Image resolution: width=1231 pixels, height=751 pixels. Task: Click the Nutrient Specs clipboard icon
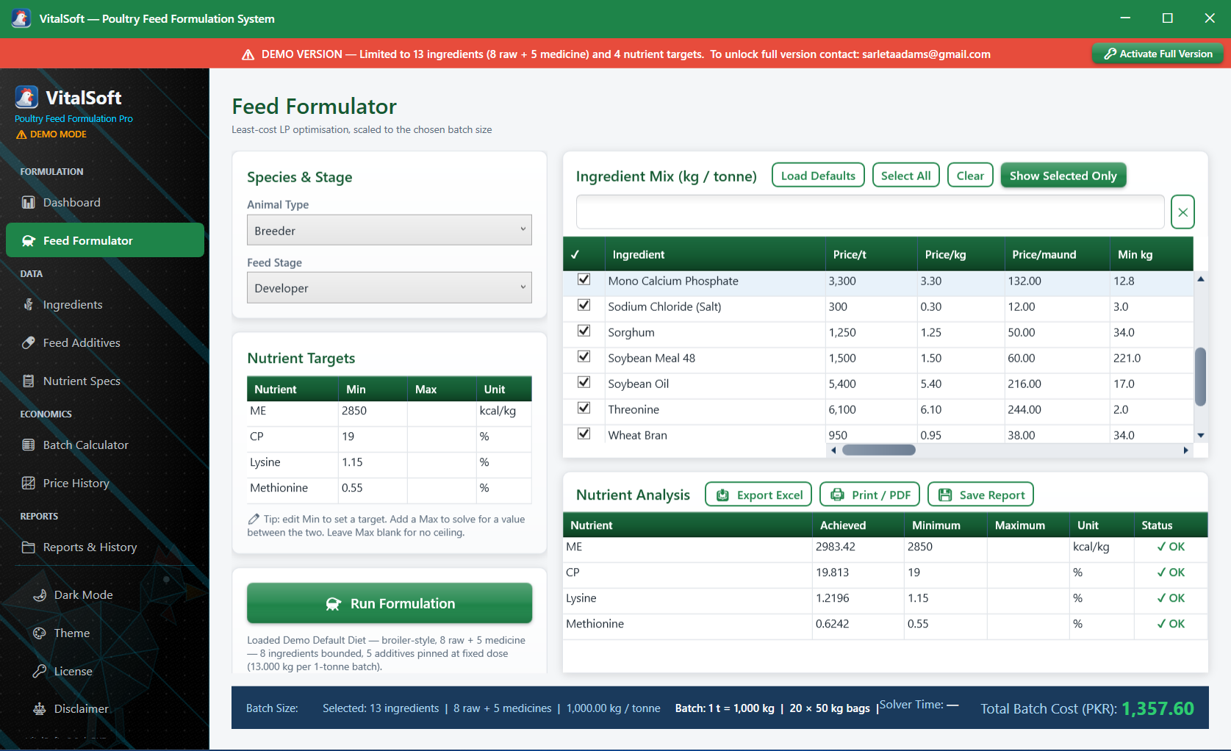pos(29,381)
